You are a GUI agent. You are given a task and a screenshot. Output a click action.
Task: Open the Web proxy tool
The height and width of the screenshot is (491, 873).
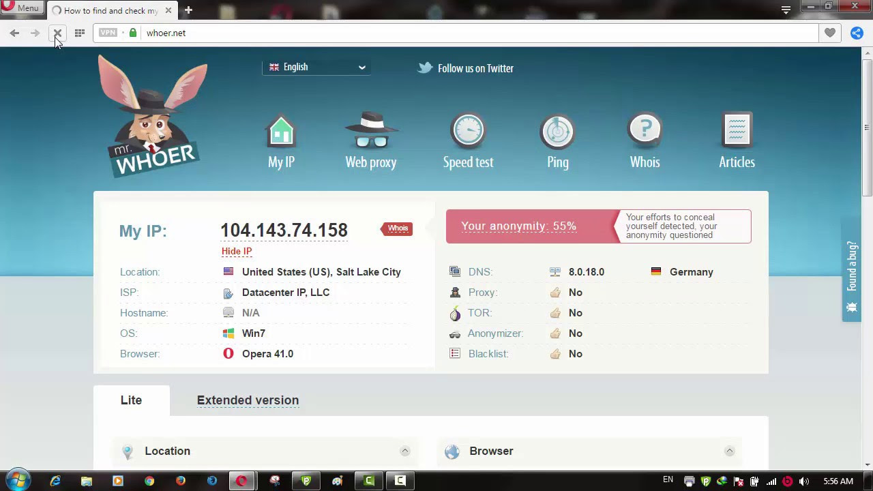coord(370,140)
